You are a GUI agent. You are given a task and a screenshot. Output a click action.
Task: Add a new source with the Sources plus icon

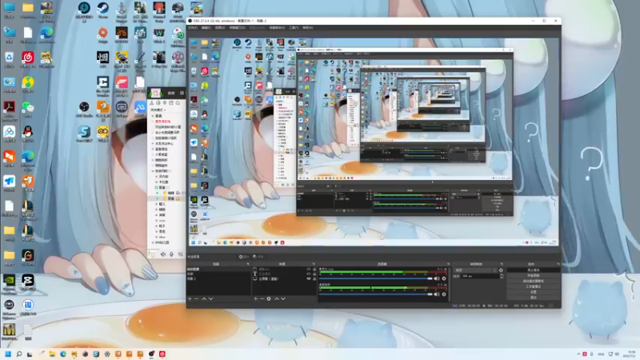coord(255,298)
